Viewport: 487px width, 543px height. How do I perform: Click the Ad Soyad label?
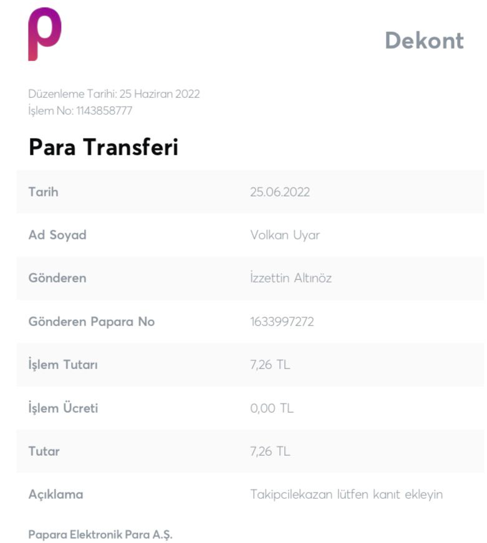pos(57,235)
